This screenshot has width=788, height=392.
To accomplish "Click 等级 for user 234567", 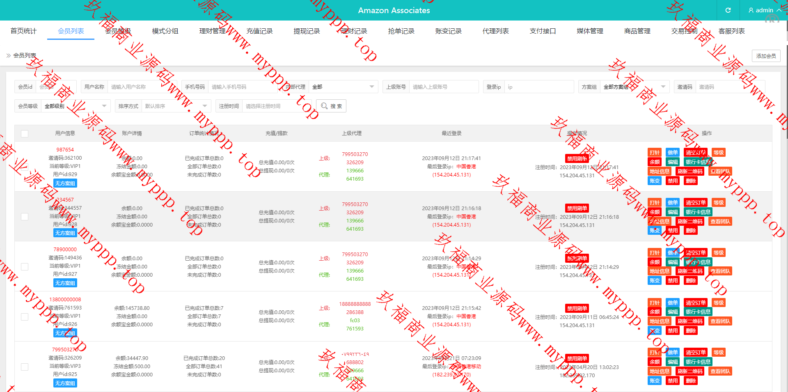I will coord(718,202).
